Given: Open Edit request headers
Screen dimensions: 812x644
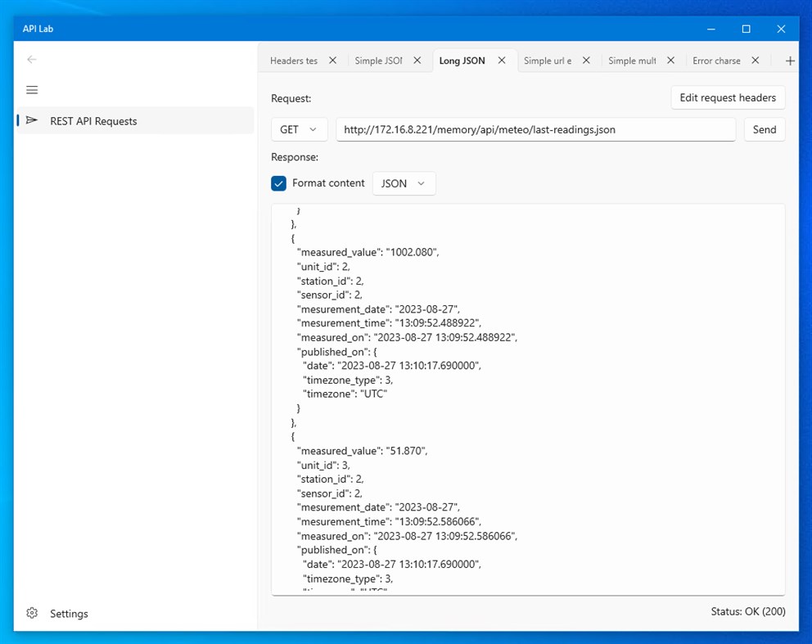Looking at the screenshot, I should click(727, 97).
